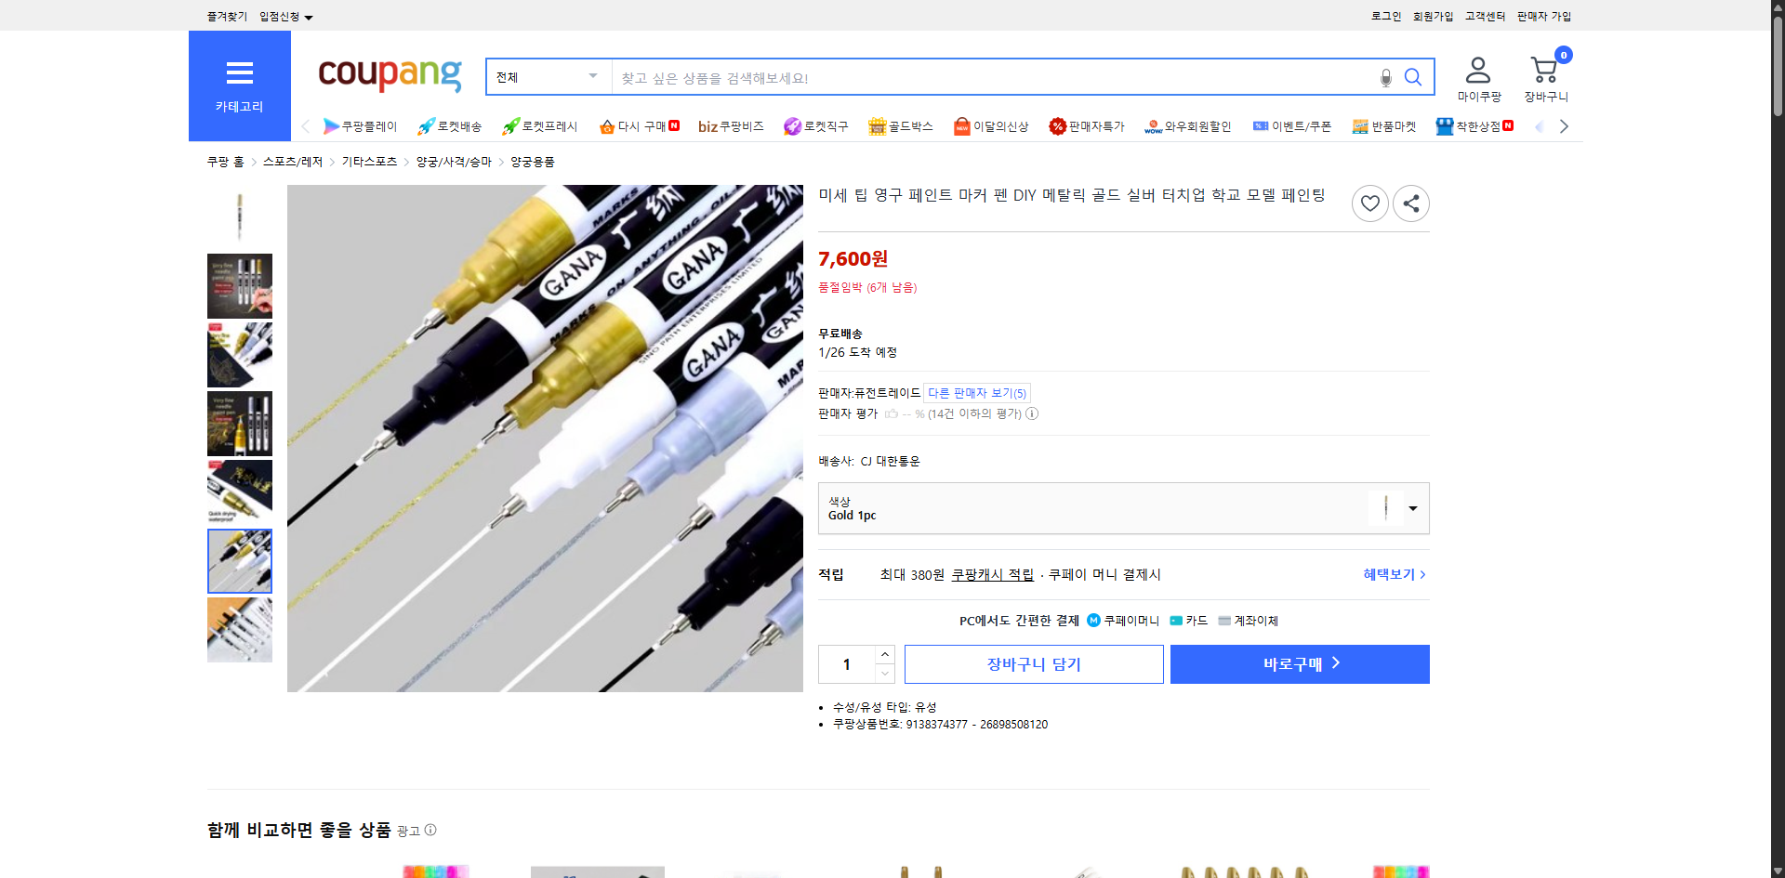The image size is (1785, 878).
Task: Click the share icon next to the heart
Action: (1410, 203)
